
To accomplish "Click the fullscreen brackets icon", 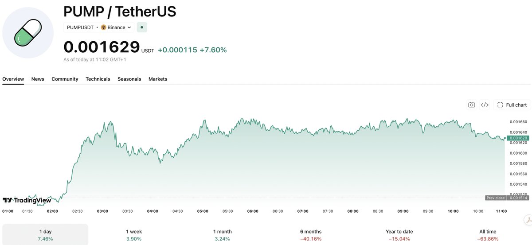I will pyautogui.click(x=500, y=105).
